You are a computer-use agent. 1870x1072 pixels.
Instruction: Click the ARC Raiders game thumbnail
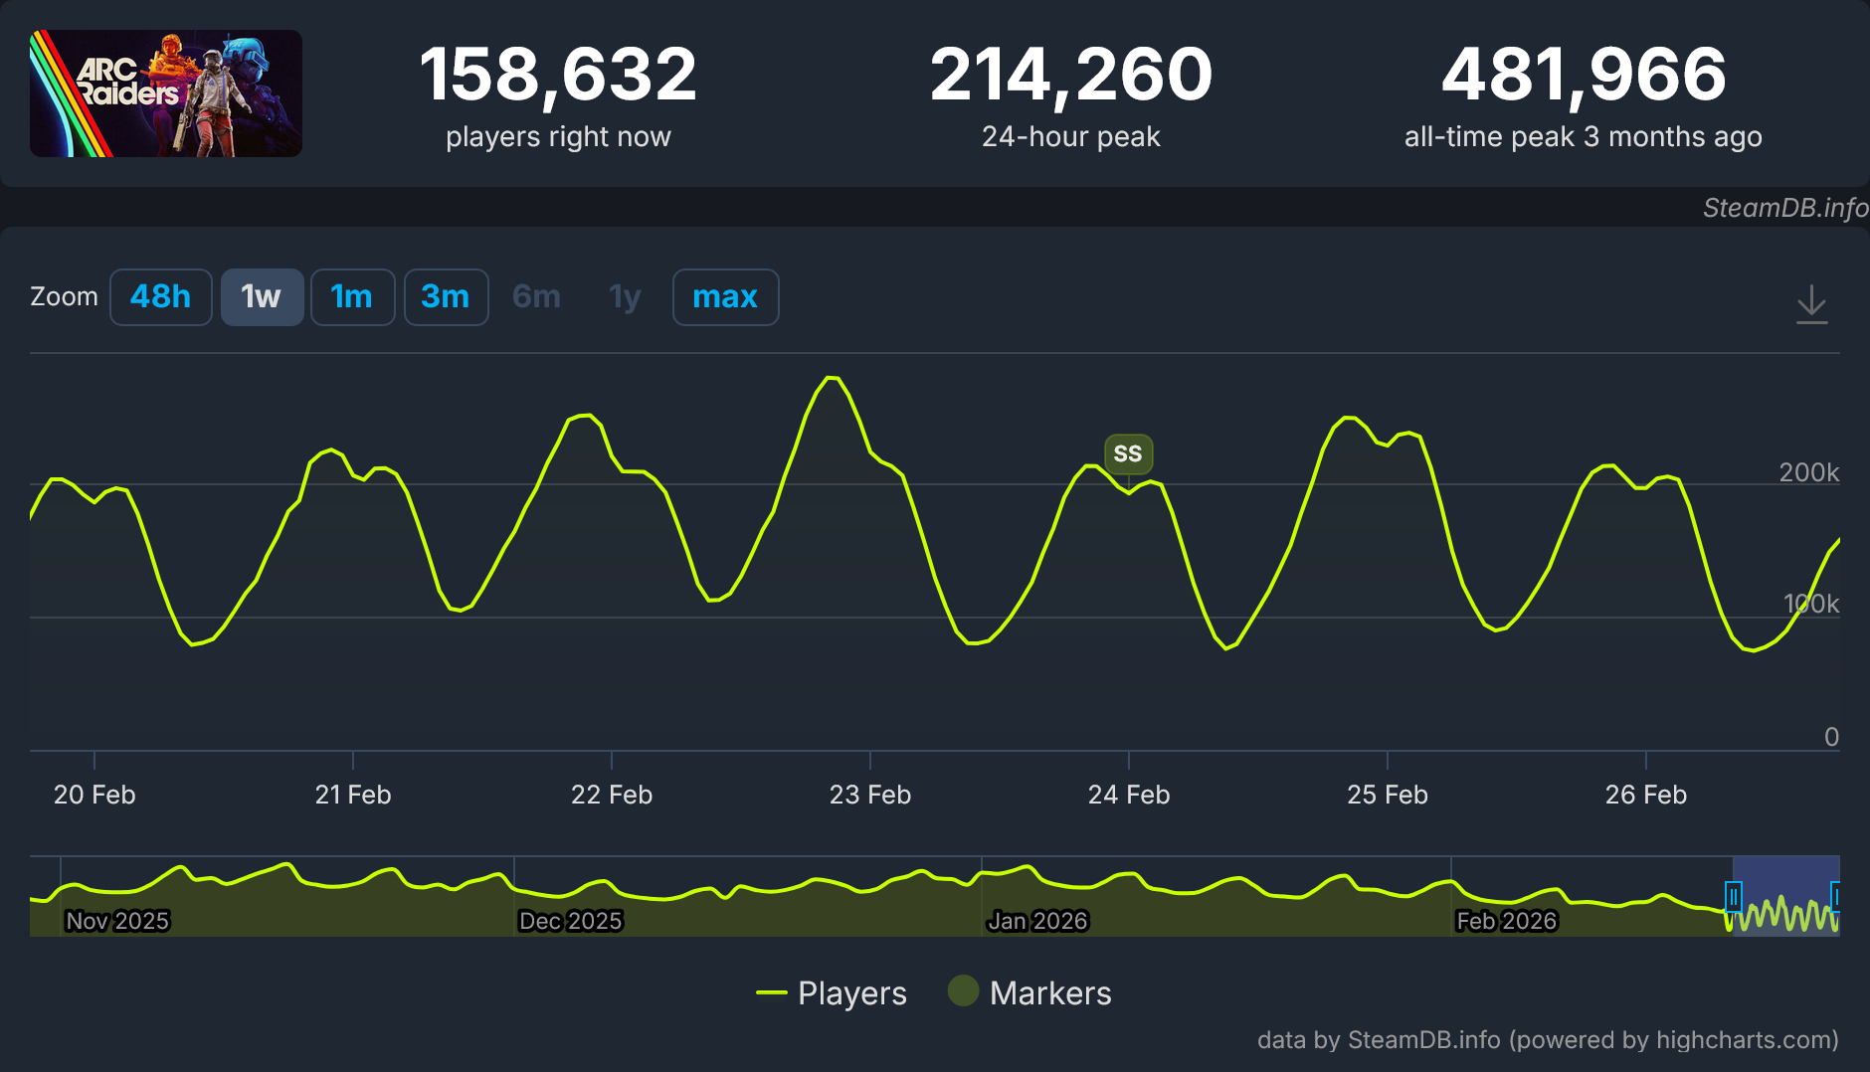166,93
